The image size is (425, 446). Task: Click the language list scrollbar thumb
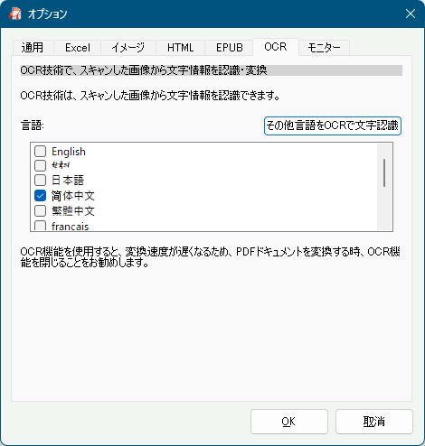pos(384,172)
